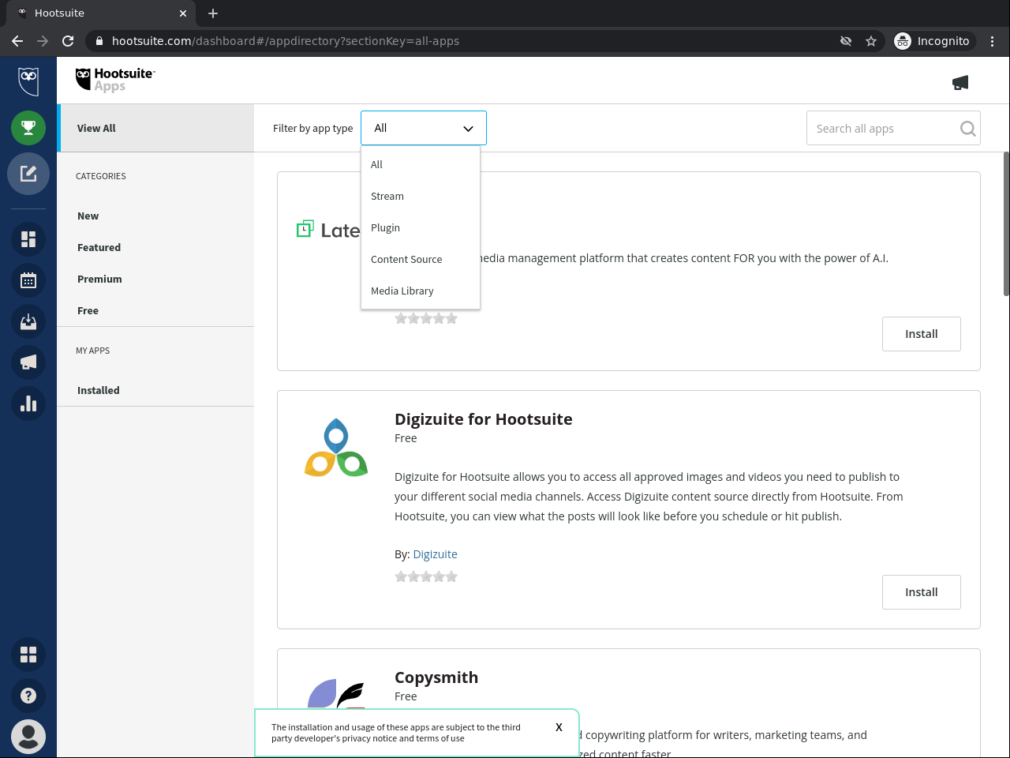Viewport: 1010px width, 758px height.
Task: Choose Plugin in the app type list
Action: click(x=386, y=228)
